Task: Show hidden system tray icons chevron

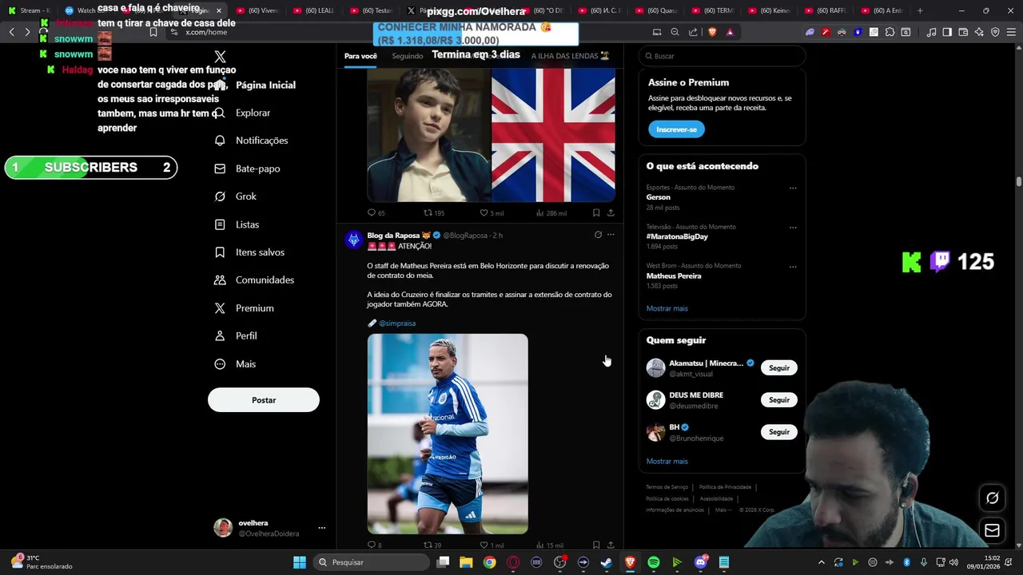Action: pos(821,562)
